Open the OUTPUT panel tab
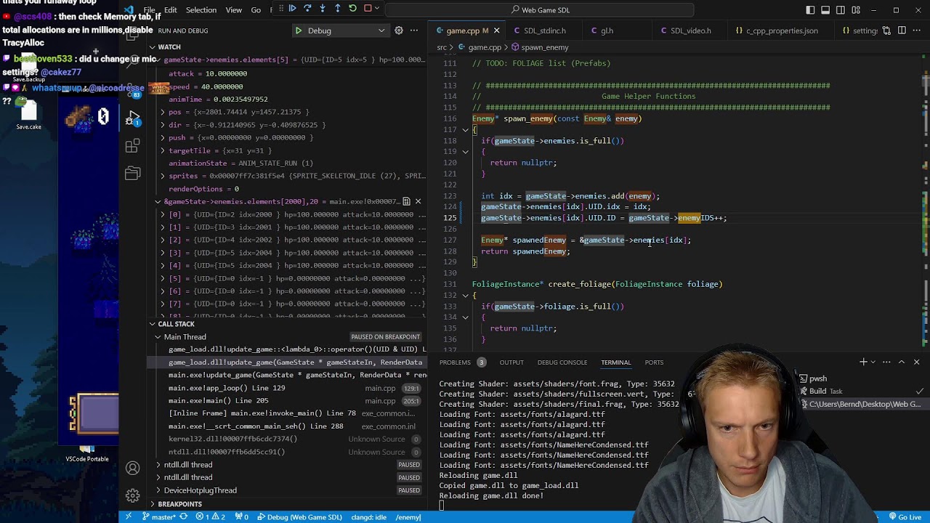930x523 pixels. click(x=511, y=362)
